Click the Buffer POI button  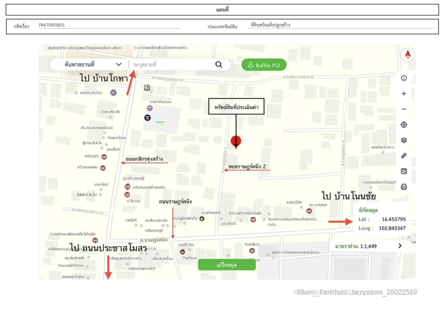pyautogui.click(x=264, y=65)
